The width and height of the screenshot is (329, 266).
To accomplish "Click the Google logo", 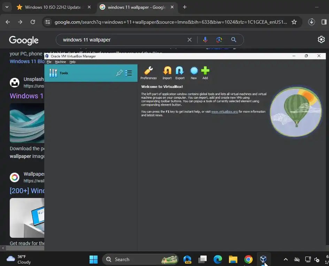I will click(24, 40).
